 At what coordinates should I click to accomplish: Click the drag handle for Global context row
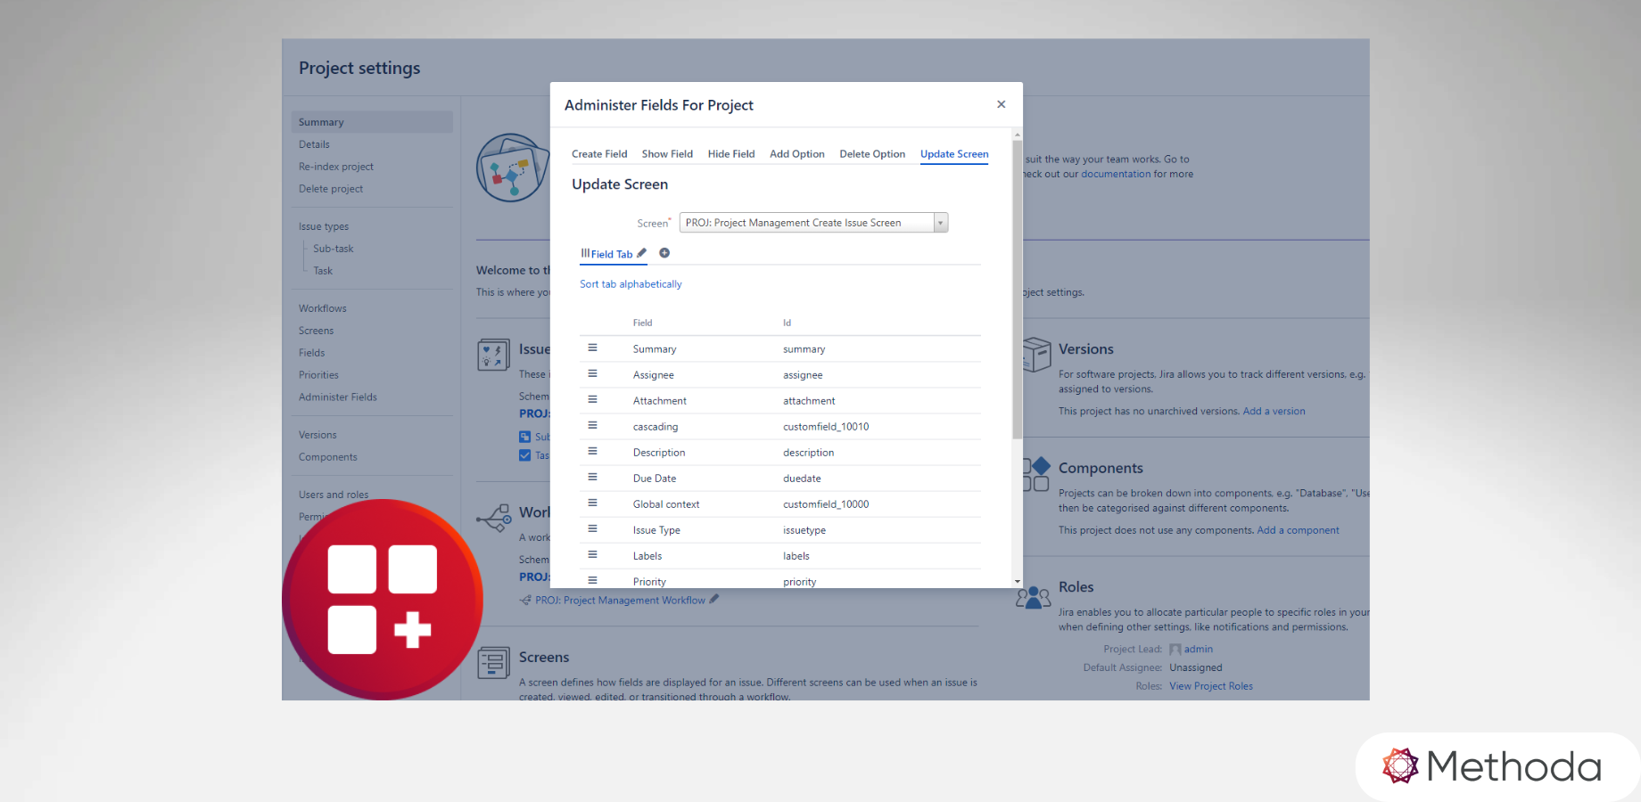point(592,503)
